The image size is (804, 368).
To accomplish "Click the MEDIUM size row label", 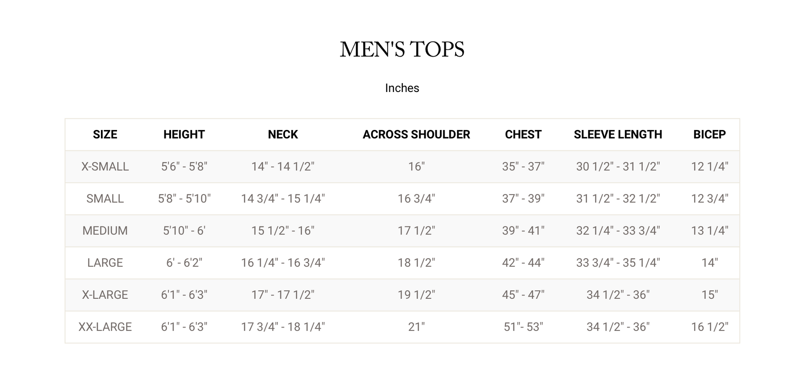I will pyautogui.click(x=105, y=231).
